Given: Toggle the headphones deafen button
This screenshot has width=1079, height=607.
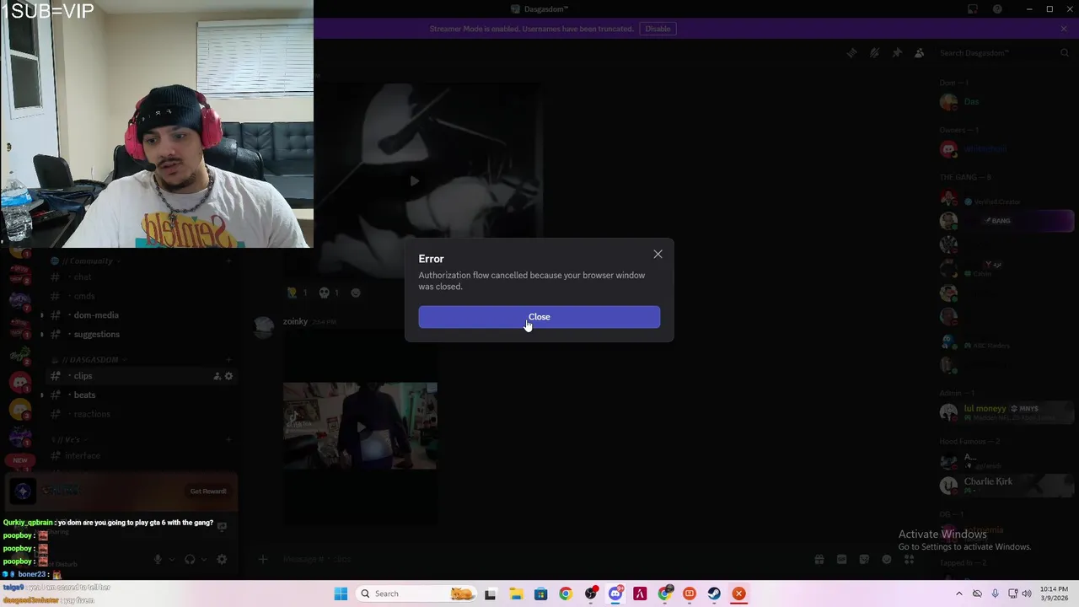Looking at the screenshot, I should (190, 559).
